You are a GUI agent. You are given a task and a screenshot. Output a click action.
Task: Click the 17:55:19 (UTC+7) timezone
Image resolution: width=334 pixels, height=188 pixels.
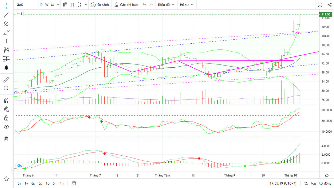(x=283, y=183)
